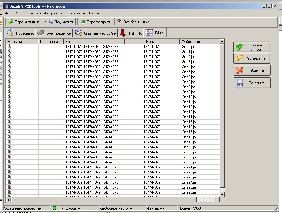Click the Состояние: подключен status text
The image size is (282, 213).
23,208
